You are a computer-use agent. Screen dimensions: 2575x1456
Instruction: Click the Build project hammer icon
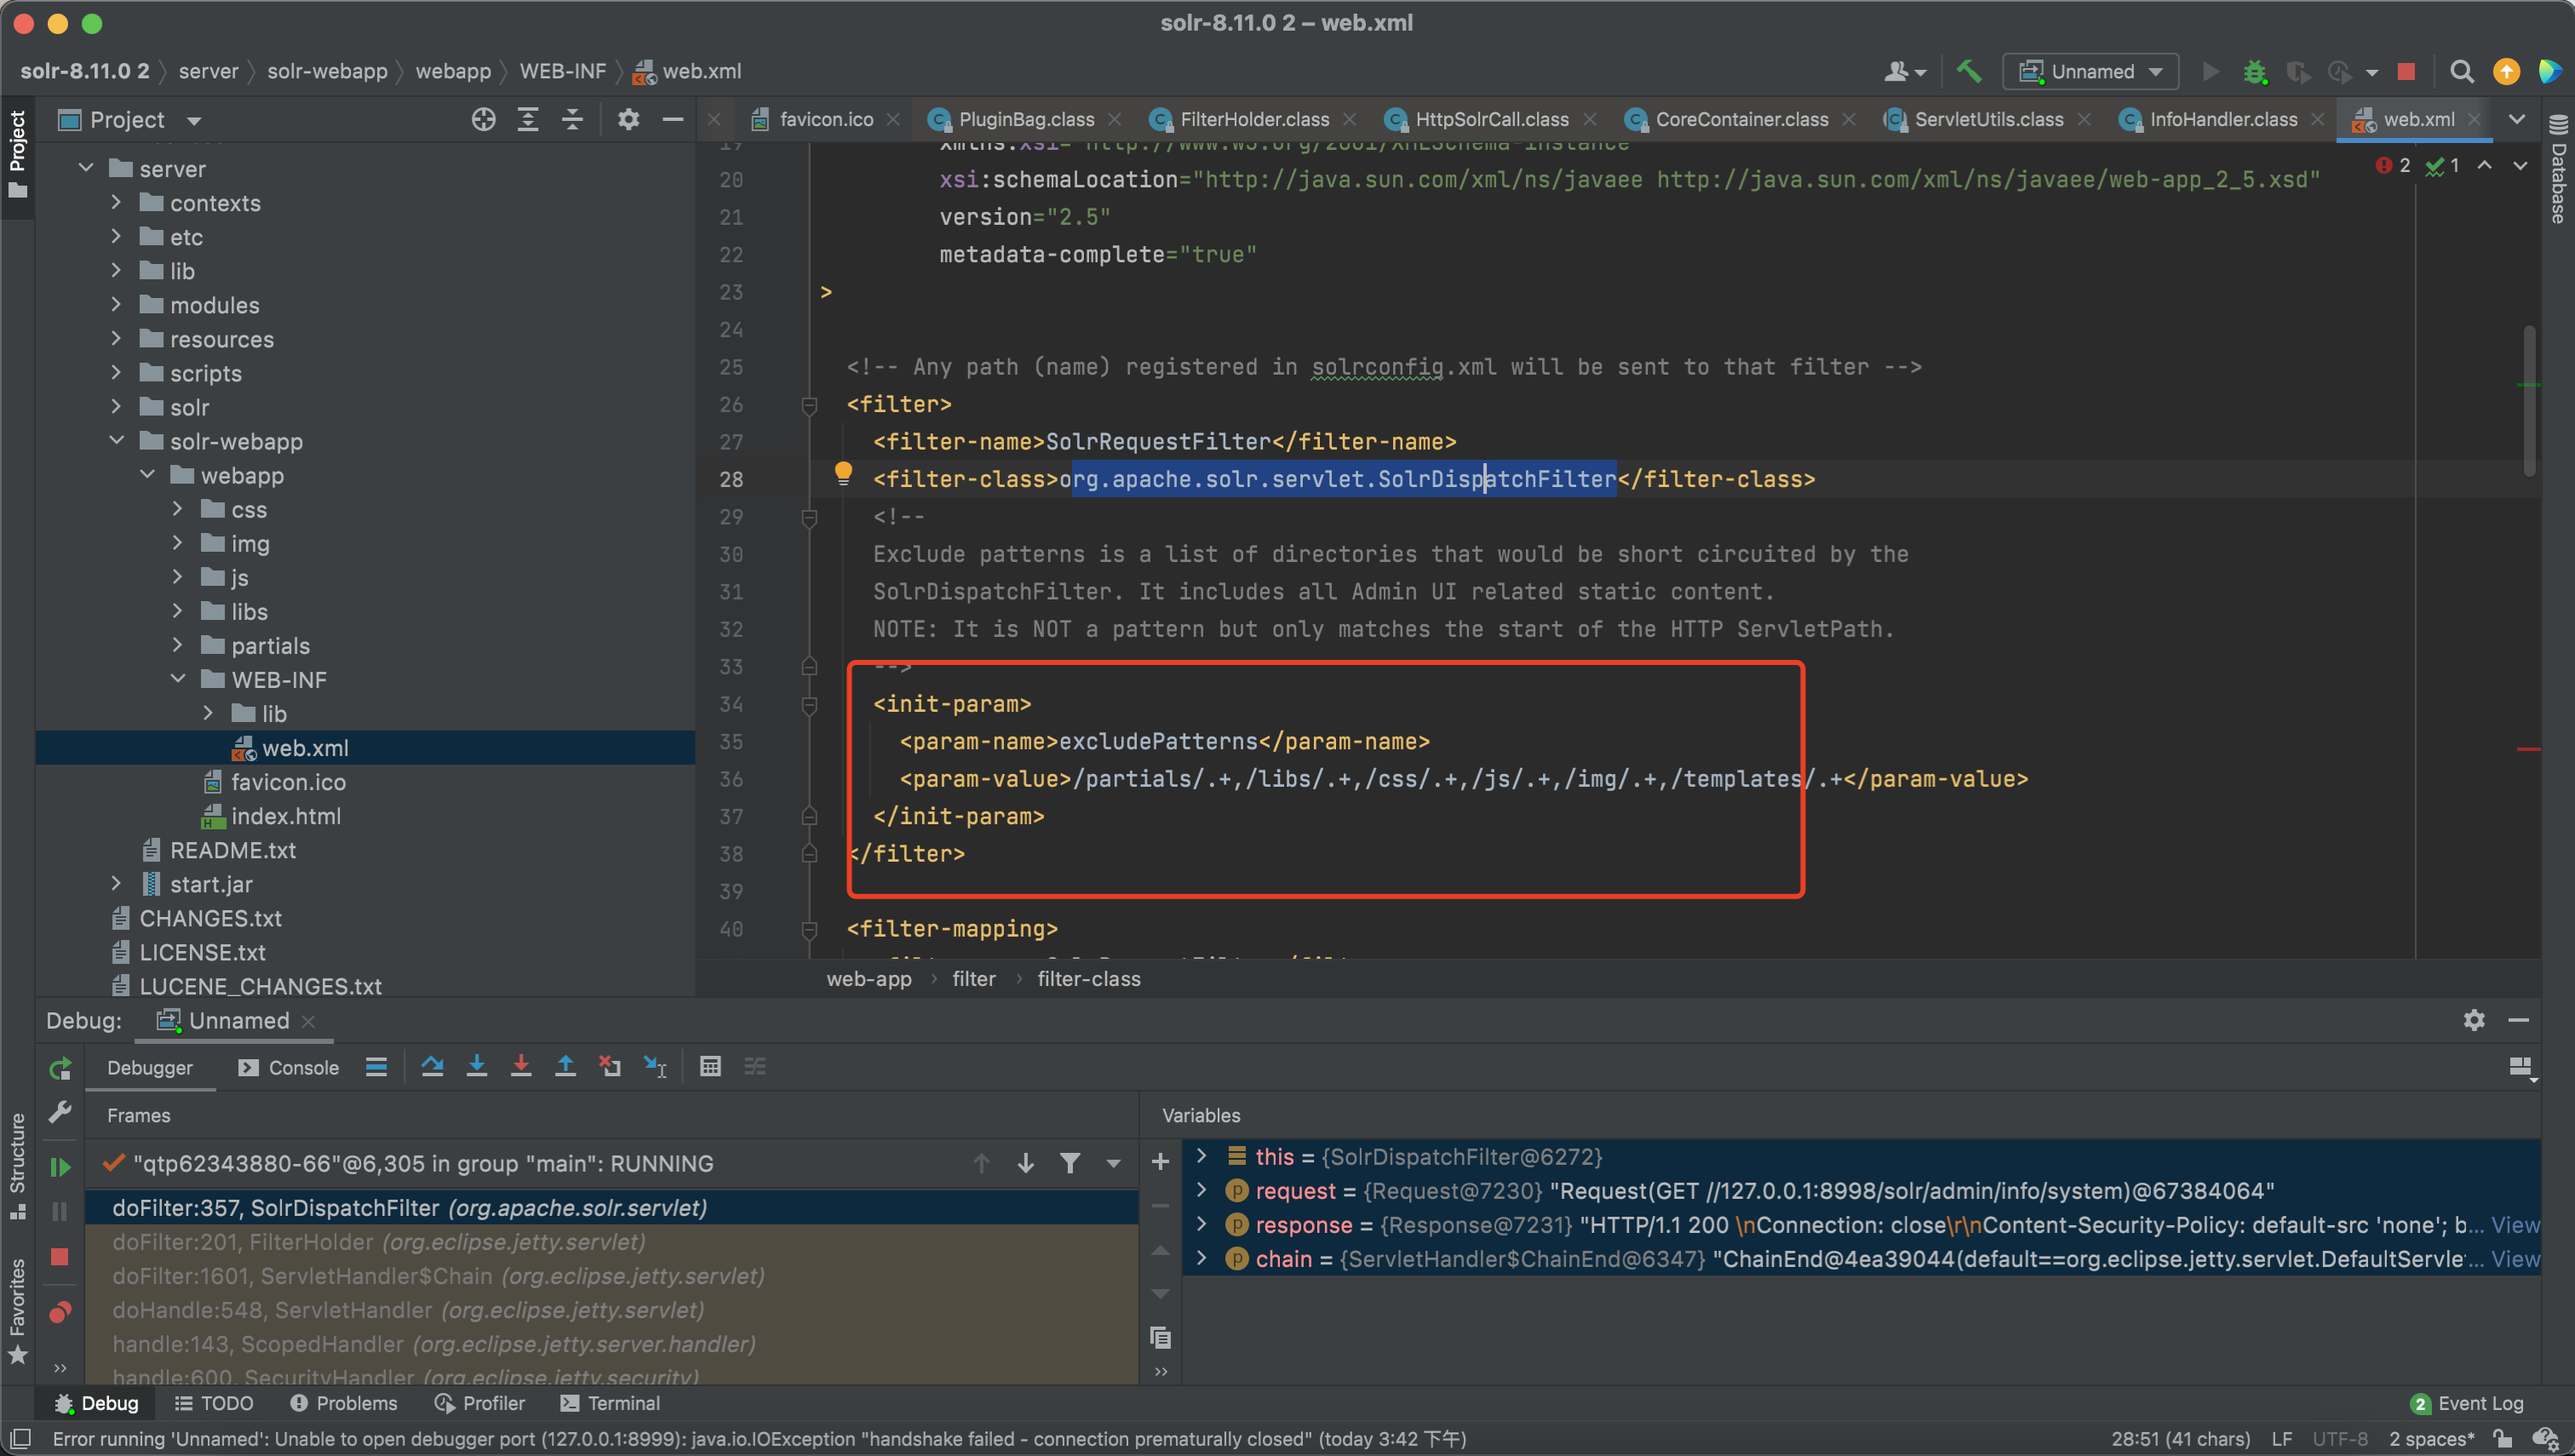point(1968,71)
